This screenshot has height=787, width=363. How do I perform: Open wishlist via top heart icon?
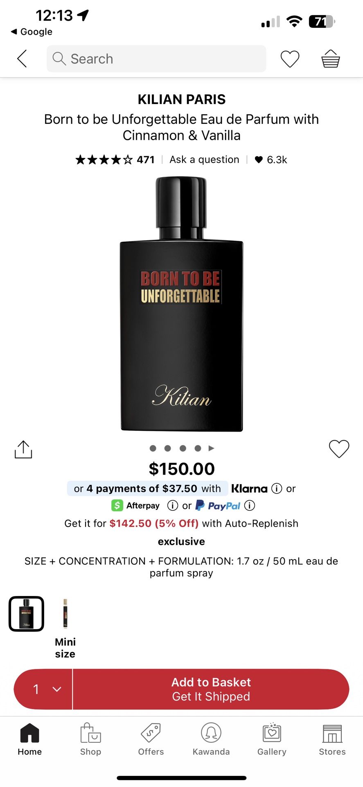click(290, 59)
